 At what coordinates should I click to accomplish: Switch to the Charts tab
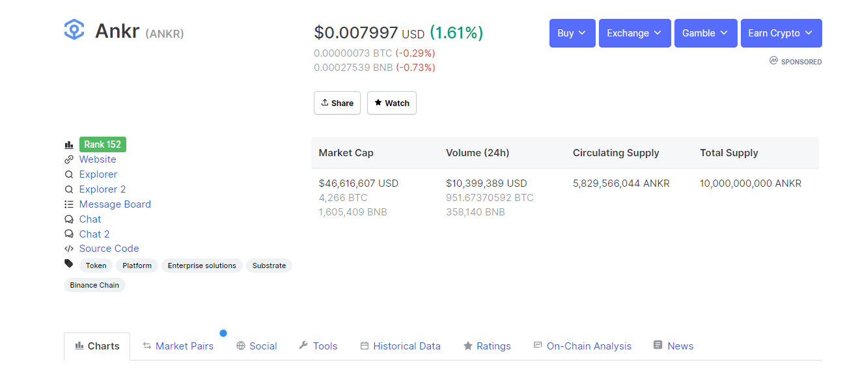[97, 346]
